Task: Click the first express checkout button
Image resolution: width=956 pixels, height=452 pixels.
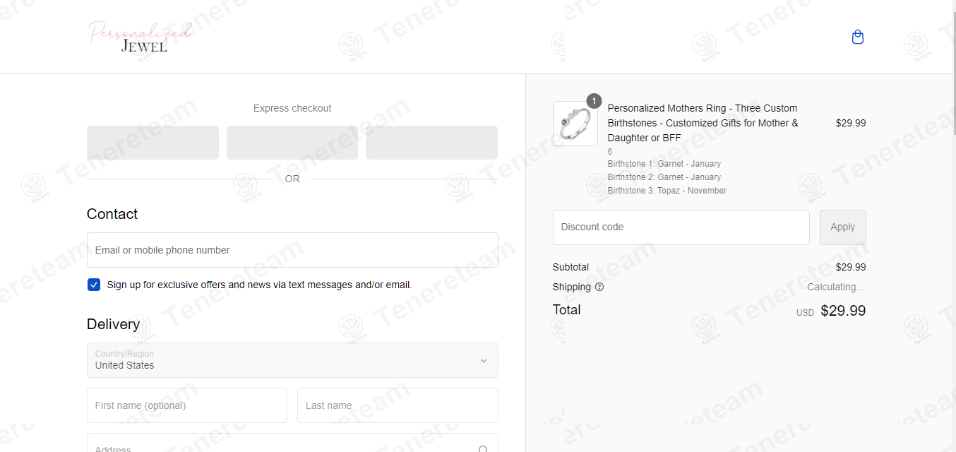Action: point(153,143)
